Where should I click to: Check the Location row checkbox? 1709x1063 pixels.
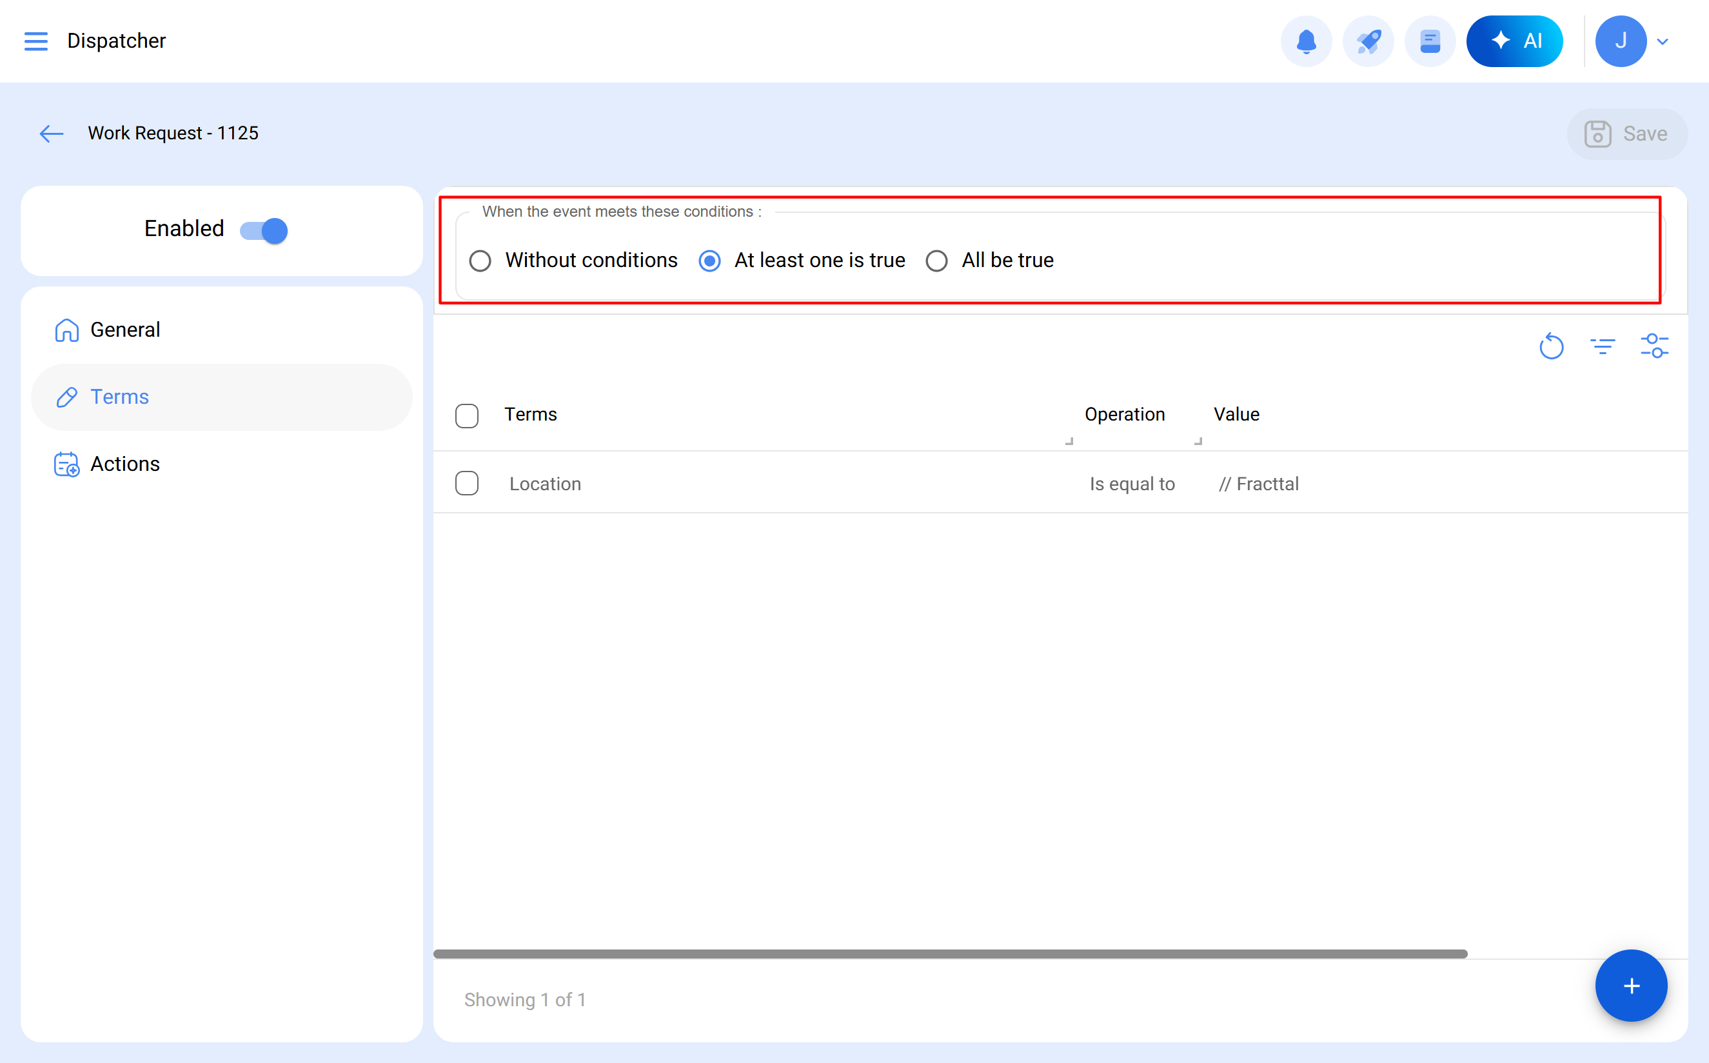coord(467,484)
